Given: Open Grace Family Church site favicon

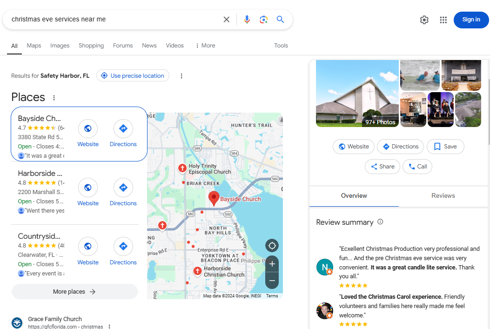Looking at the screenshot, I should pyautogui.click(x=17, y=323).
